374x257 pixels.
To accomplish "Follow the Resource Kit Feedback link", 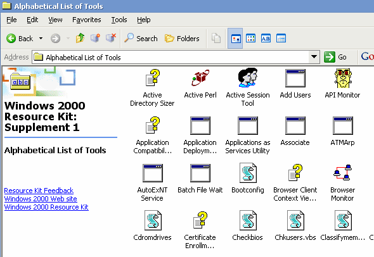I will point(39,191).
